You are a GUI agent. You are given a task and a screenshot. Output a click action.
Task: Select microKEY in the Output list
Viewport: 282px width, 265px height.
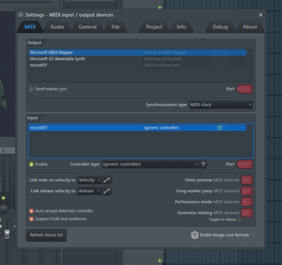[x=137, y=65]
